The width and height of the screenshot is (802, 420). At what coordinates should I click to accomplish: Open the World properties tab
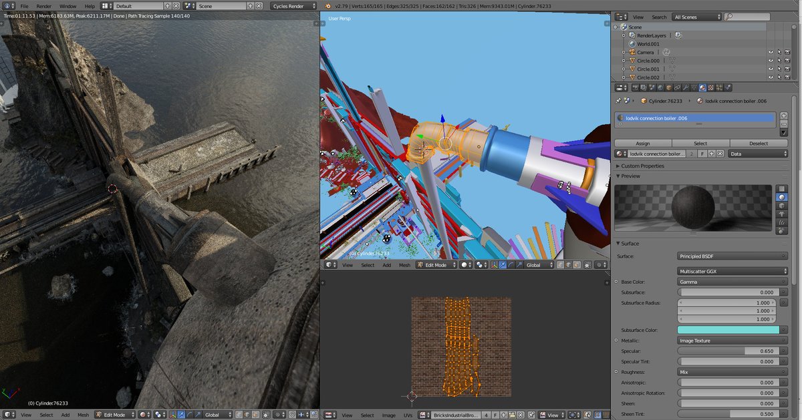pyautogui.click(x=660, y=87)
